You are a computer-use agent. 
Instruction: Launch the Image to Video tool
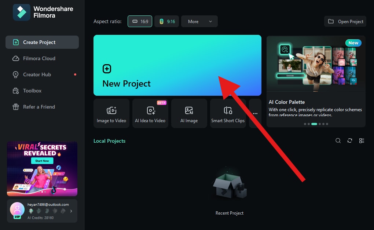click(111, 113)
